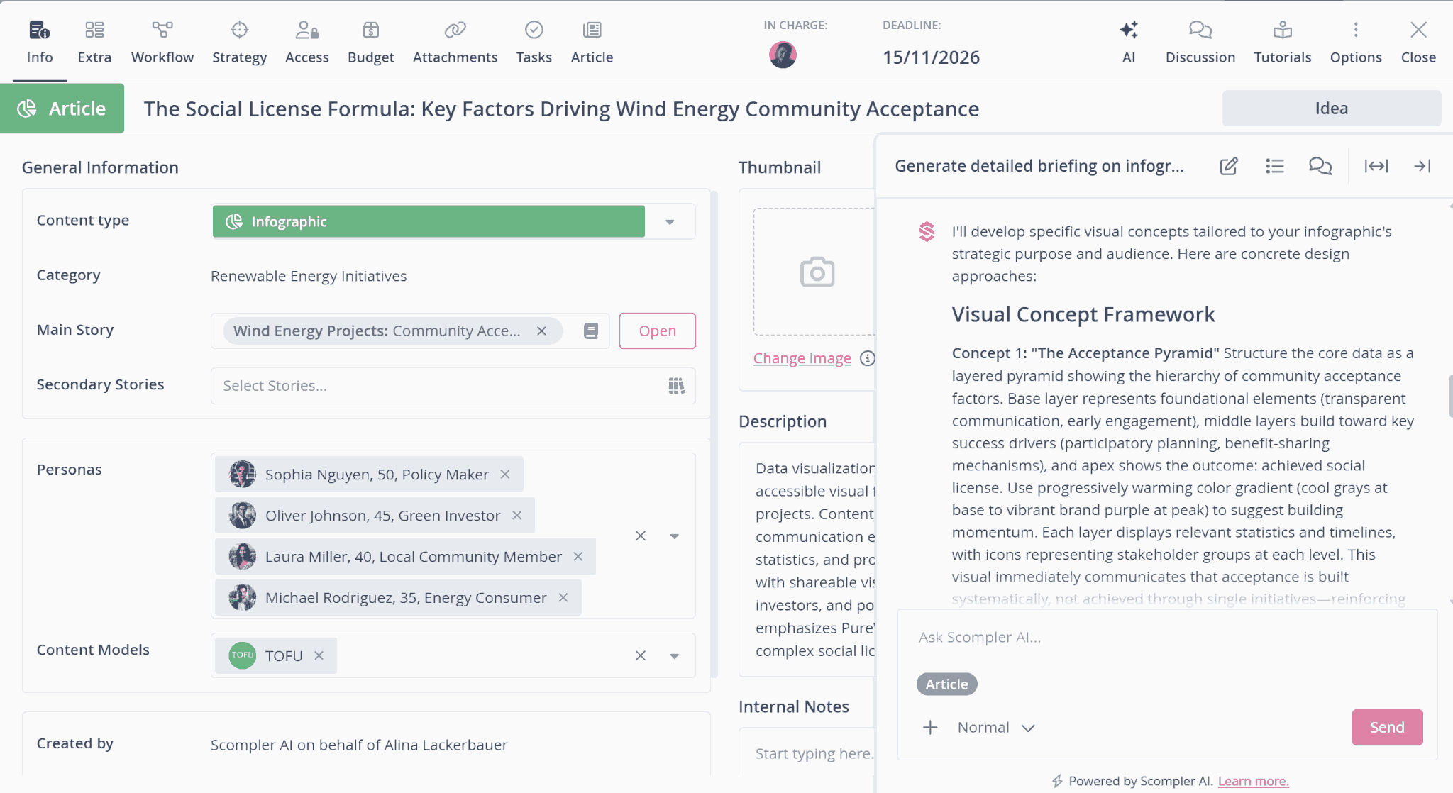Open the Personas dropdown arrow

pos(675,536)
